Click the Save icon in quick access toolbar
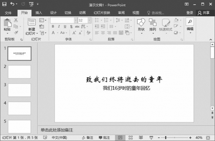Viewport: 215px width, 141px height. (5, 4)
